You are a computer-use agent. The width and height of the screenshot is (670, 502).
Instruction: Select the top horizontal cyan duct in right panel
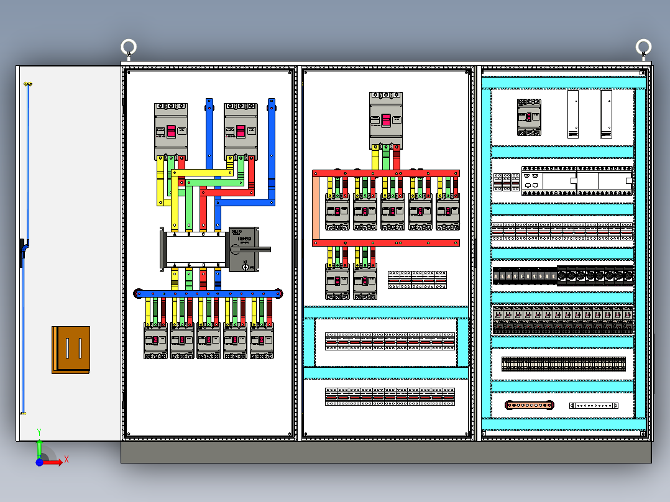[564, 83]
